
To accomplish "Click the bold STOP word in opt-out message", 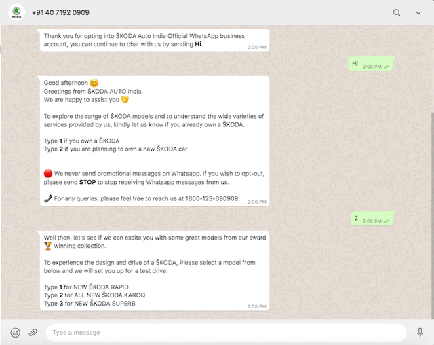I will (87, 182).
